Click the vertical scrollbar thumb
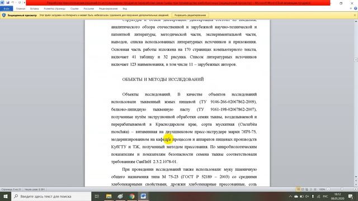The width and height of the screenshot is (358, 201). (356, 60)
